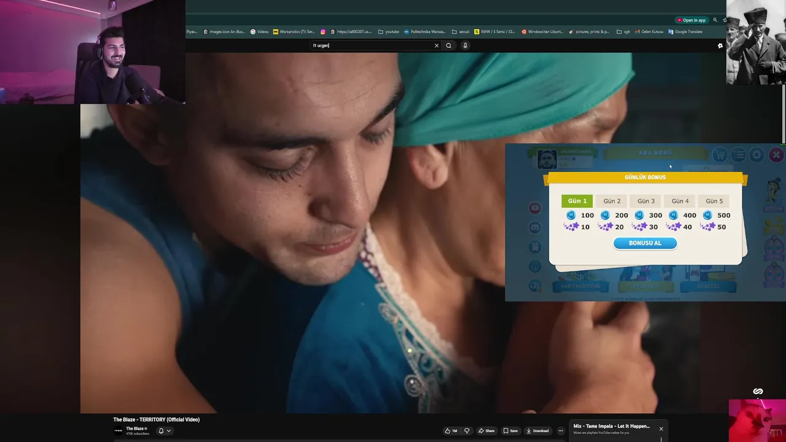Click the streamer webcam overlay
Viewport: 786px width, 442px height.
tap(93, 52)
